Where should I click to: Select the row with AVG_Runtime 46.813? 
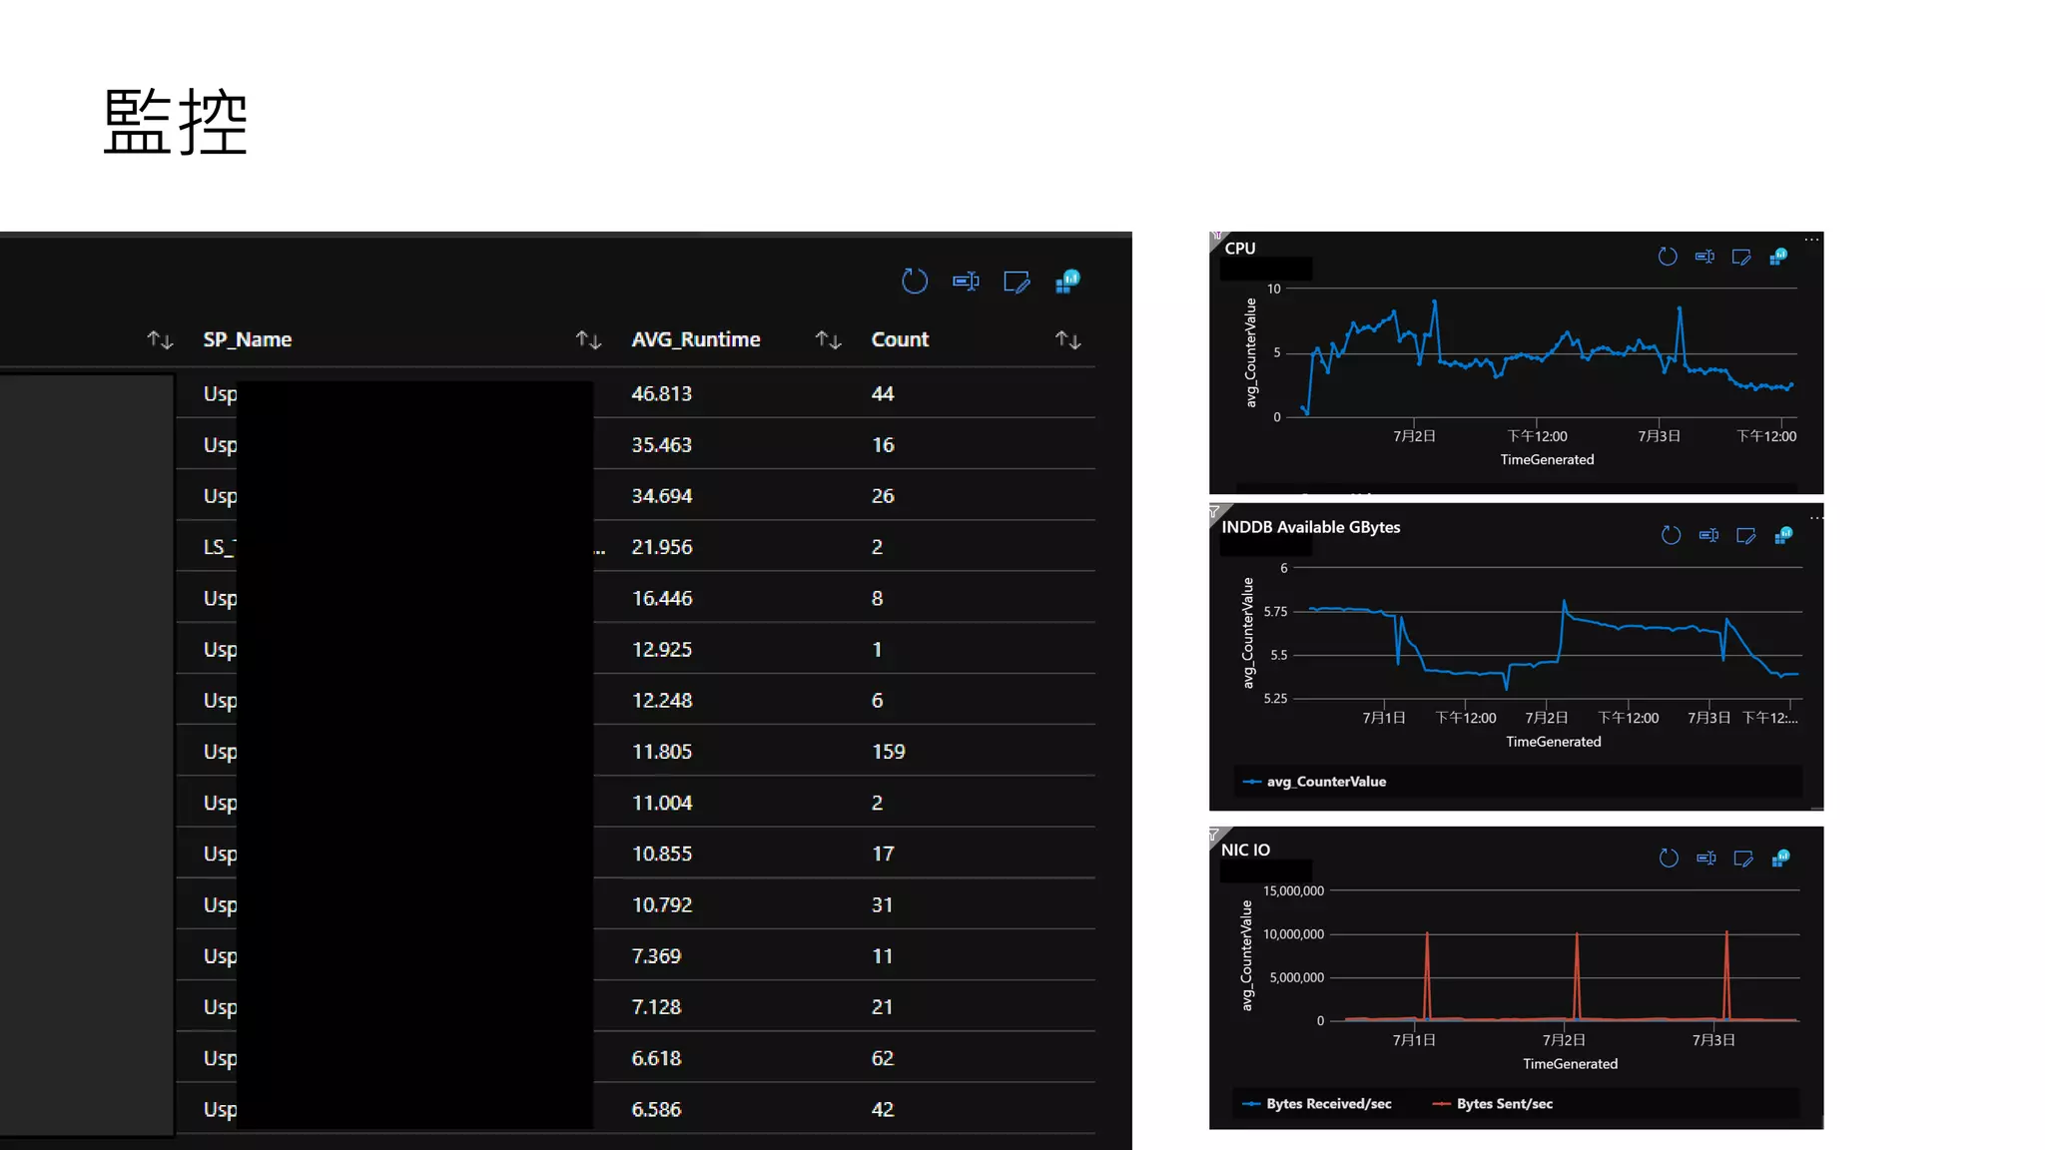(661, 394)
